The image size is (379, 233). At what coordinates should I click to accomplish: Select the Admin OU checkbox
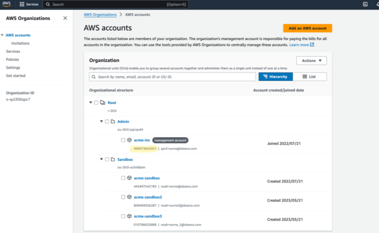click(x=107, y=121)
